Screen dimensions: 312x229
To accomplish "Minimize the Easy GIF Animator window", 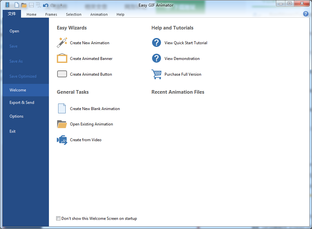I will pyautogui.click(x=281, y=4).
